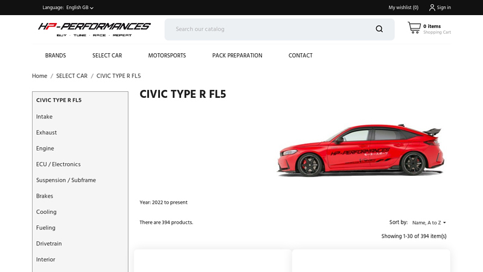The width and height of the screenshot is (483, 272).
Task: Select the ECU / Electronics category
Action: point(58,164)
